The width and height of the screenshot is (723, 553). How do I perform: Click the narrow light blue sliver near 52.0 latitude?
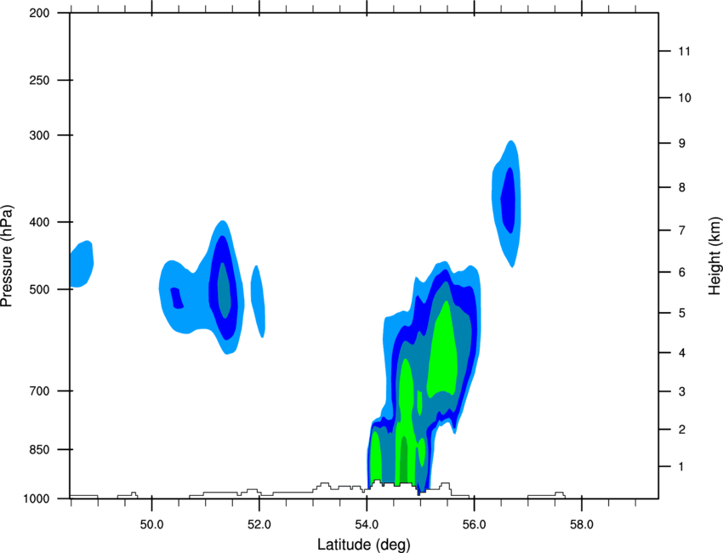tap(258, 301)
